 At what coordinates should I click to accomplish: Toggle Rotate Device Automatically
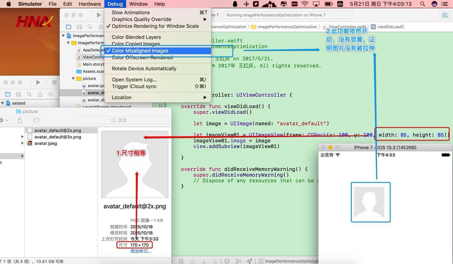click(x=157, y=69)
